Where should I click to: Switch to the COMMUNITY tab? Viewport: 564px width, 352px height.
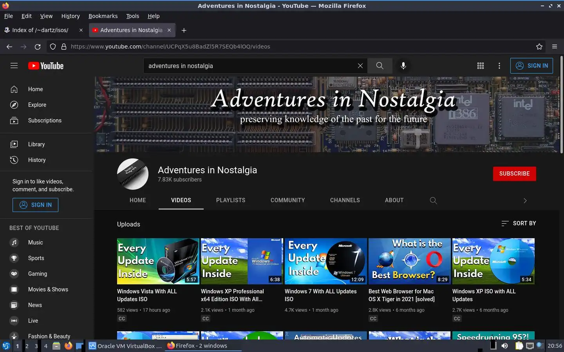[288, 200]
